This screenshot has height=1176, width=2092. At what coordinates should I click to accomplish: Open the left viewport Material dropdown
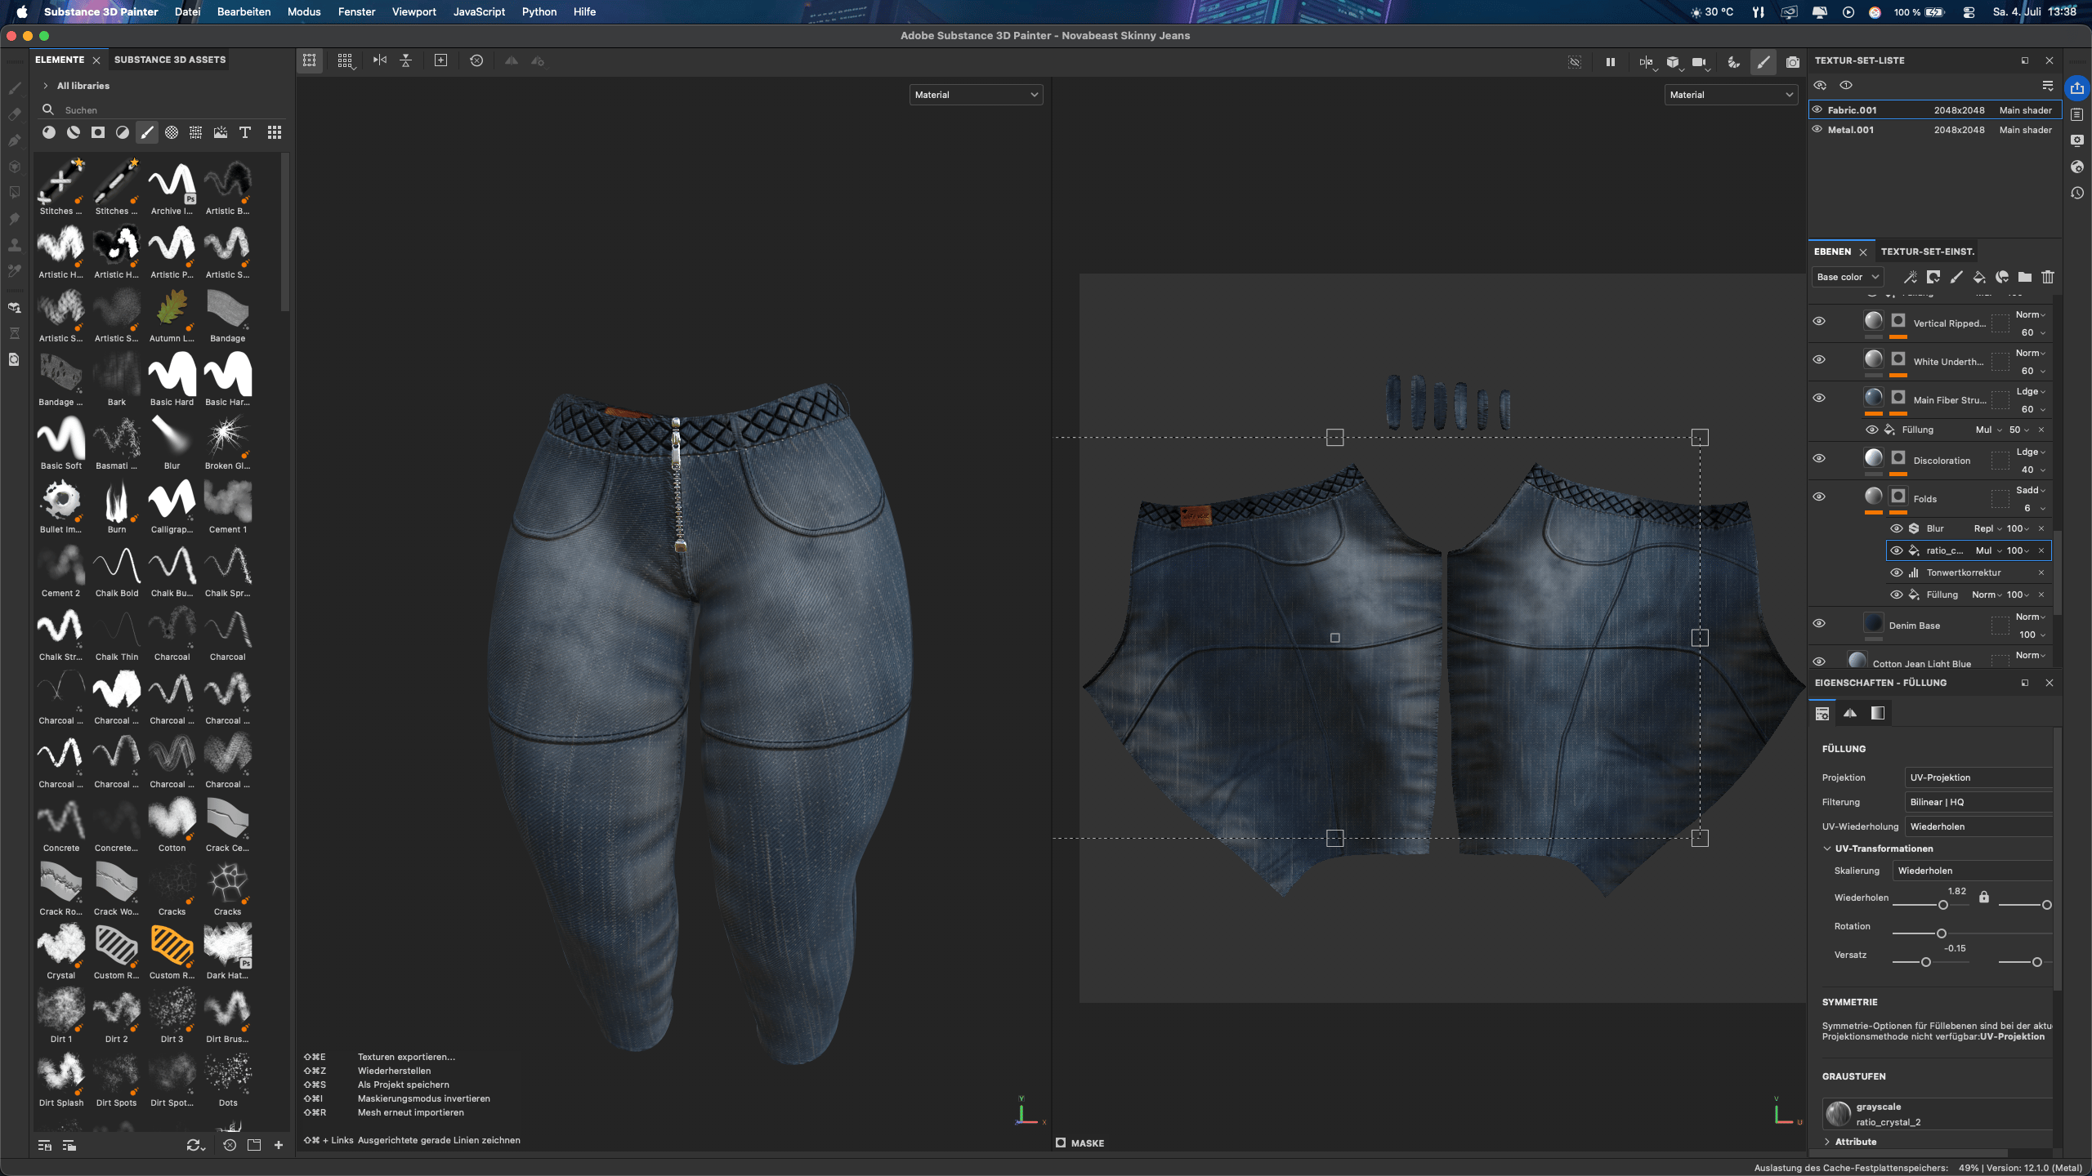tap(976, 95)
